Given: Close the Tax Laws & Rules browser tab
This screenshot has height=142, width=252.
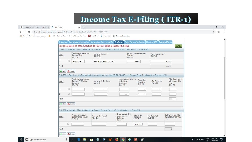Looking at the screenshot, I should point(48,27).
